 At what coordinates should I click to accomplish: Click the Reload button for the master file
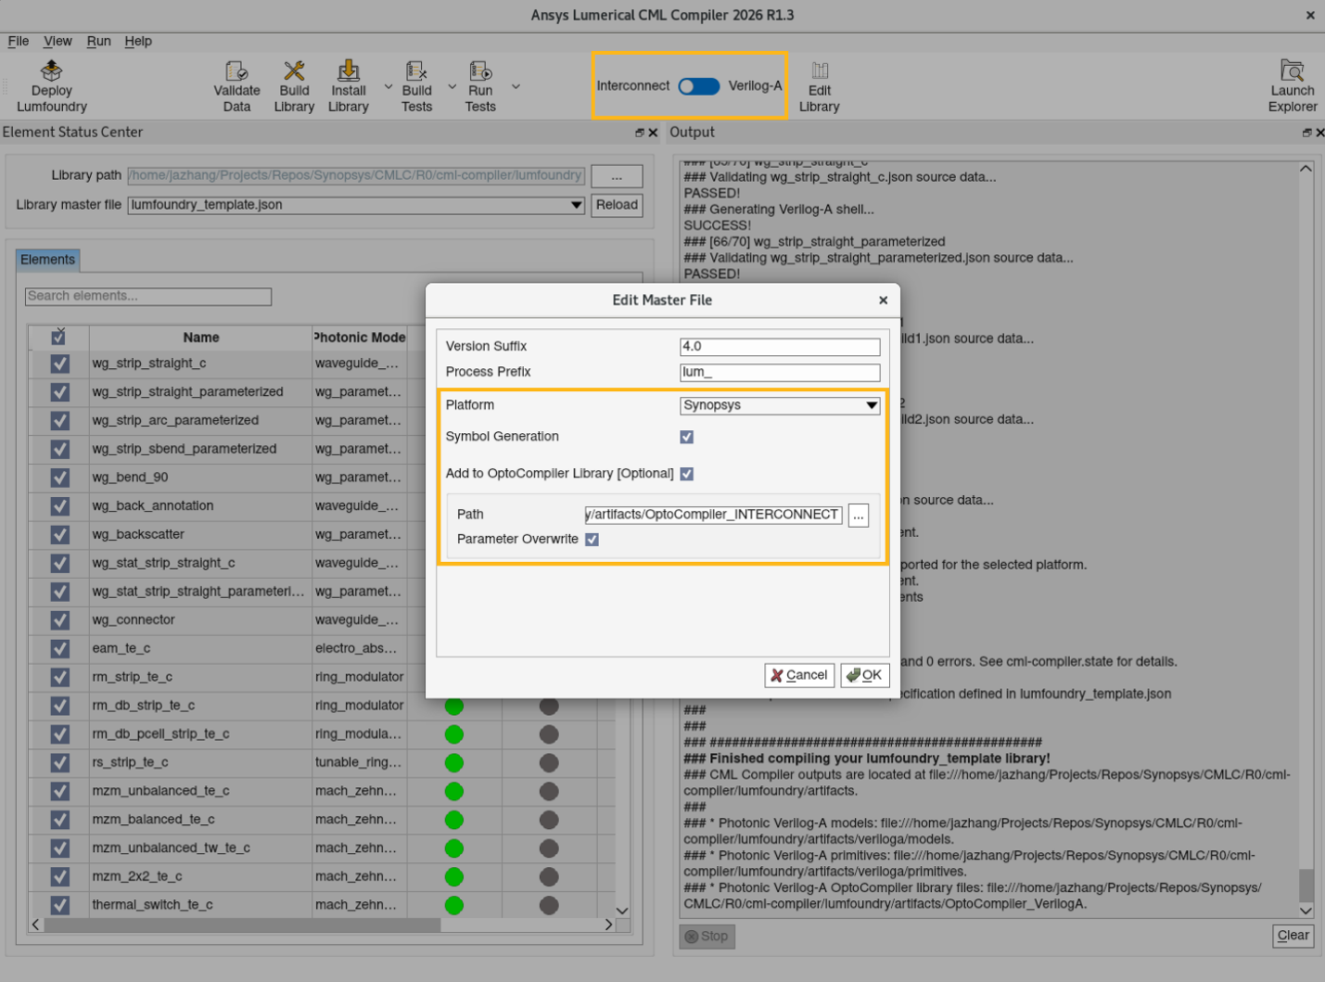click(x=617, y=205)
